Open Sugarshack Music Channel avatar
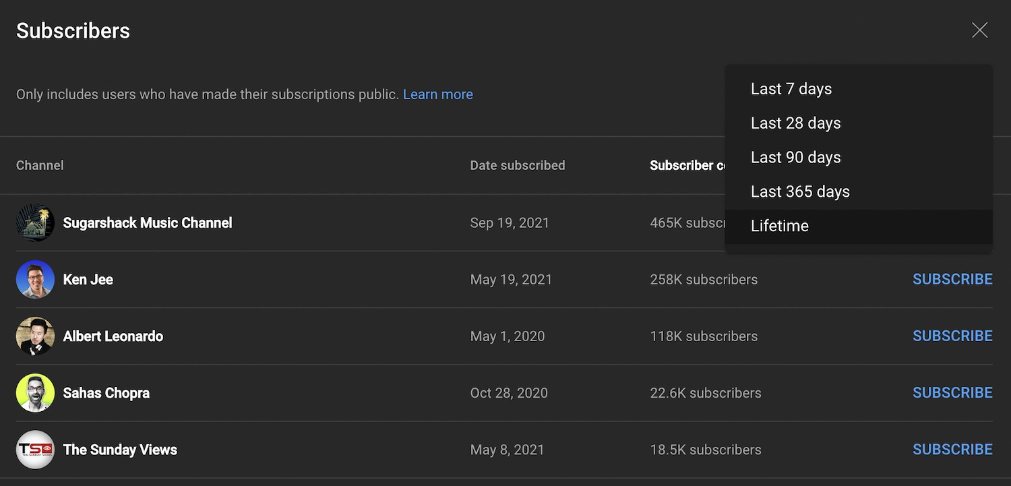 (35, 223)
